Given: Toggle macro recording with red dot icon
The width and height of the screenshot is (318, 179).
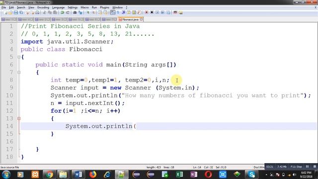Looking at the screenshot, I should click(146, 12).
